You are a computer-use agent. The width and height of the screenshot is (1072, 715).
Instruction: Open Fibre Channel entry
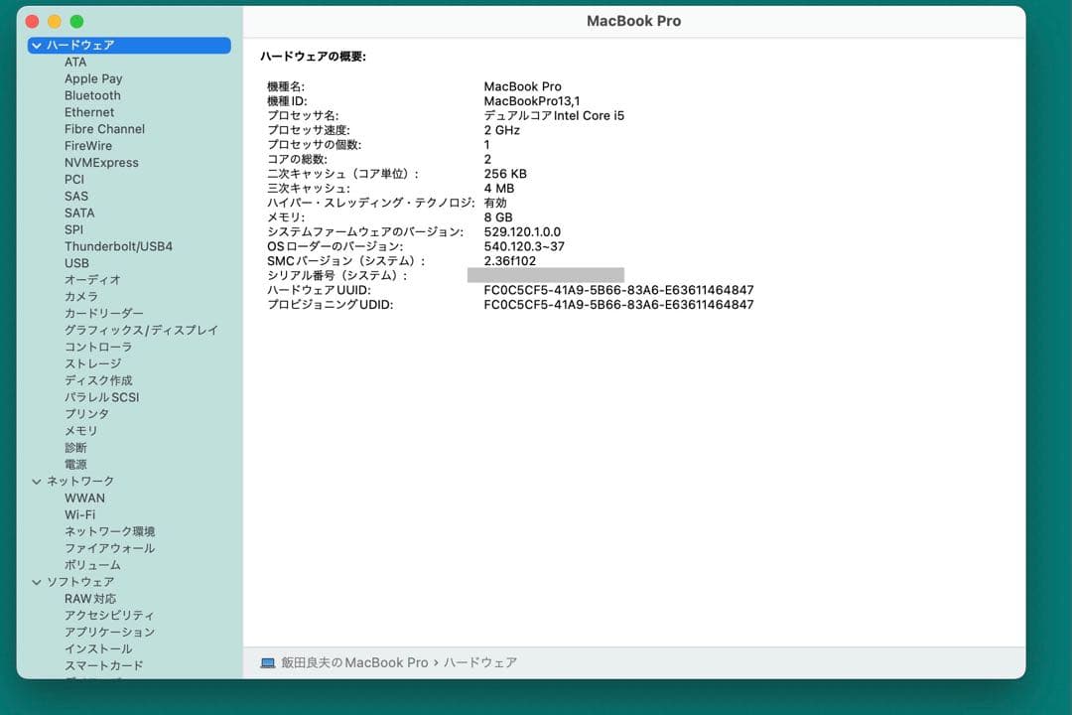pos(104,129)
